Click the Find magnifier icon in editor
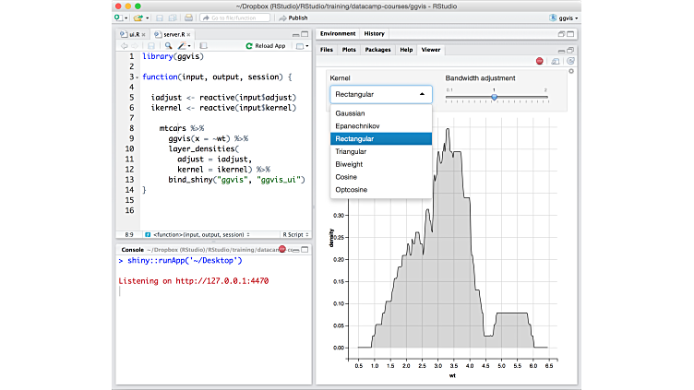This screenshot has height=390, width=694. click(x=168, y=46)
